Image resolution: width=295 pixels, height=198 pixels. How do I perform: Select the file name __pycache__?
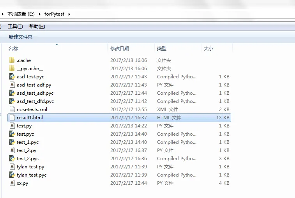click(30, 69)
